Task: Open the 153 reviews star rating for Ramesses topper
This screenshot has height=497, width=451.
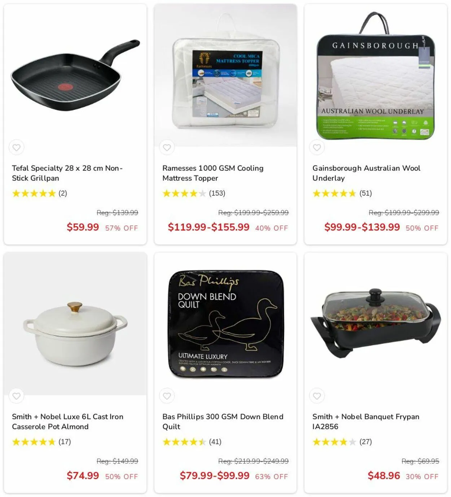Action: (194, 193)
